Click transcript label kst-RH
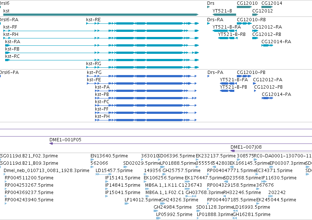Viewport: 312px width, 220px height. click(x=11, y=34)
